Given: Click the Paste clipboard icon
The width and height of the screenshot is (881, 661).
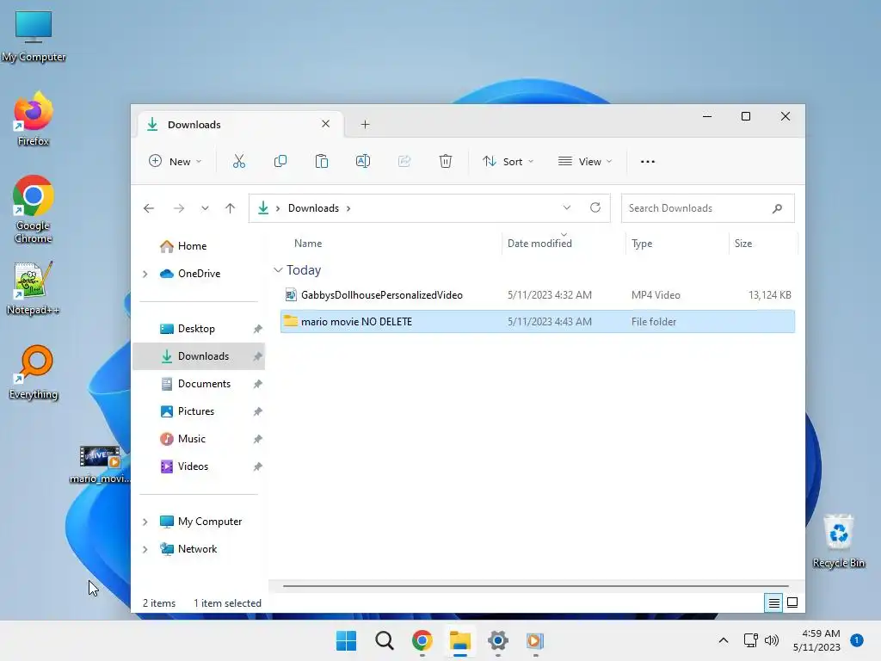Looking at the screenshot, I should pos(322,161).
